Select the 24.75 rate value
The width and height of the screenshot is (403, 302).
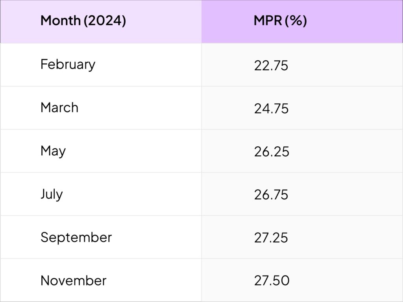[x=271, y=109]
